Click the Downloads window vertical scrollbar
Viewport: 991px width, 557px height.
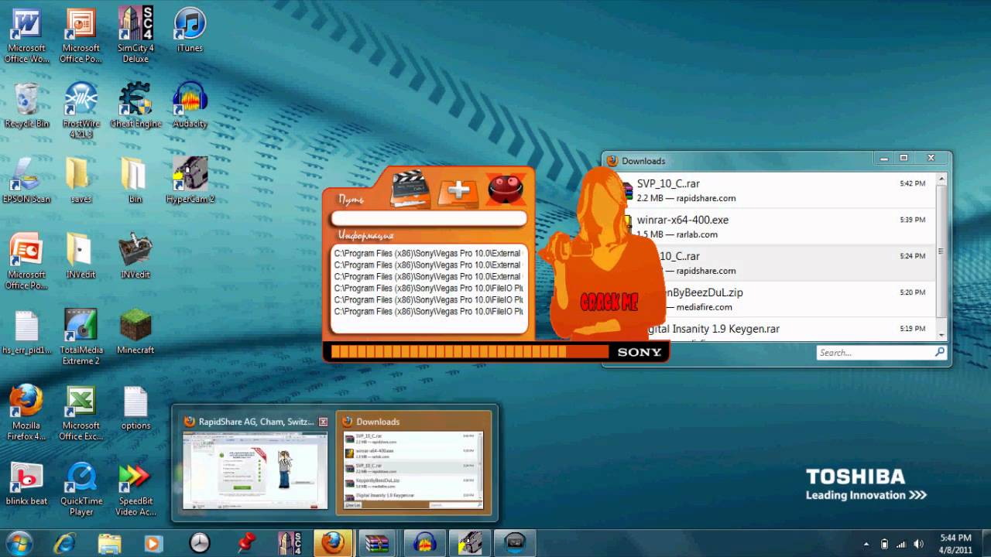pyautogui.click(x=941, y=251)
